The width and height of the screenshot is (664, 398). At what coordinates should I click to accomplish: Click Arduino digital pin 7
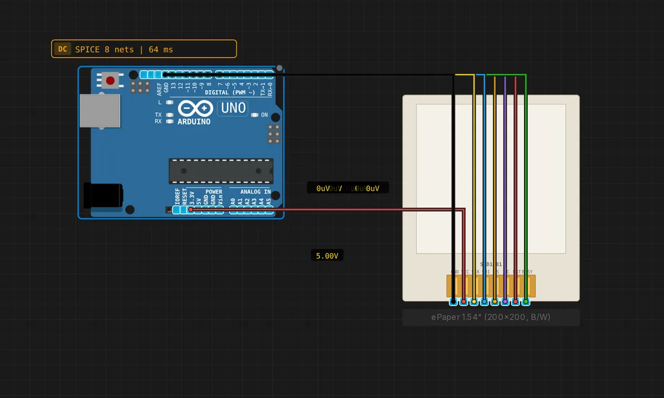coord(219,75)
